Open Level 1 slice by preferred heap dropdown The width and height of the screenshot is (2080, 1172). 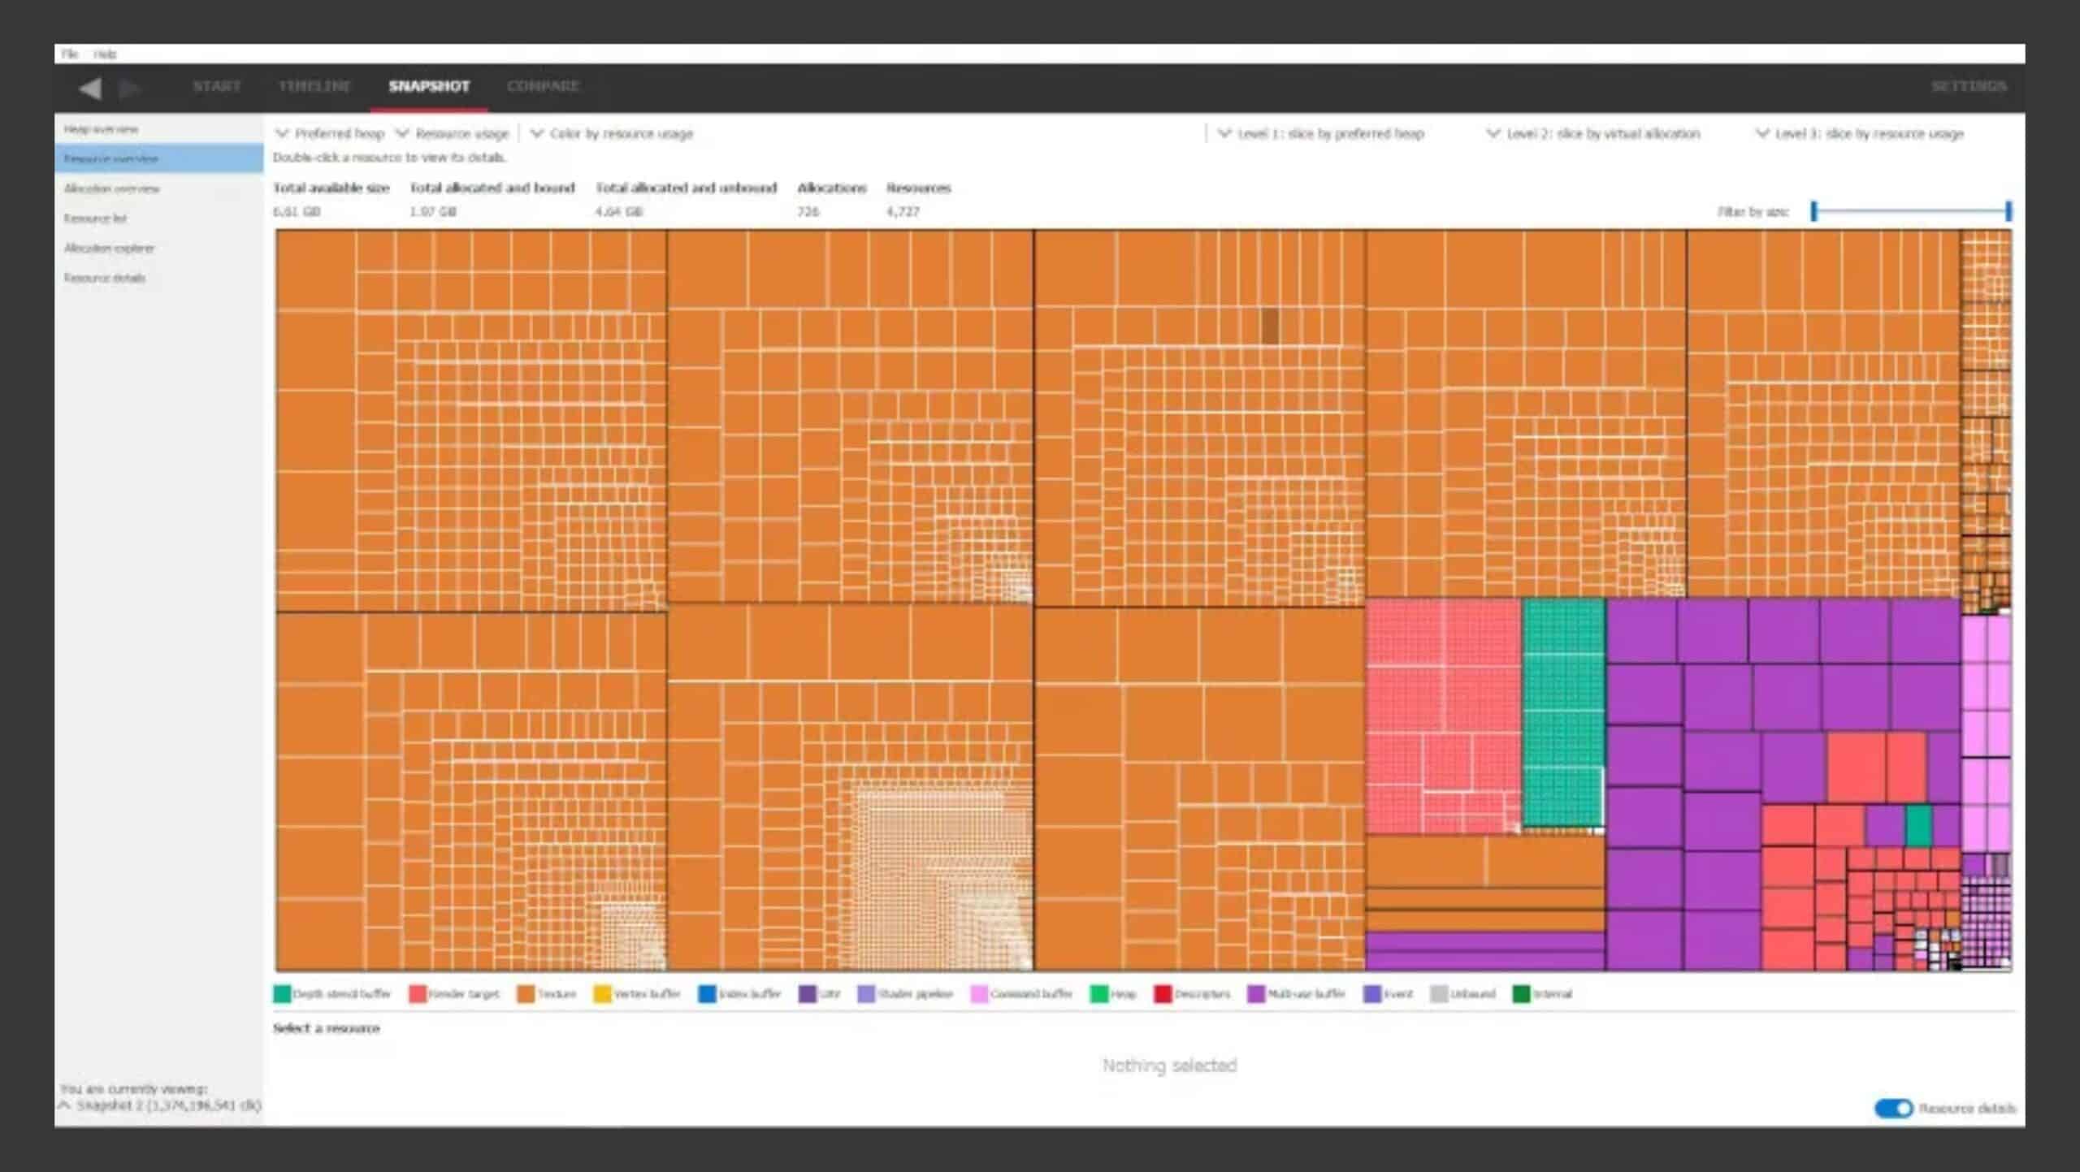1320,133
